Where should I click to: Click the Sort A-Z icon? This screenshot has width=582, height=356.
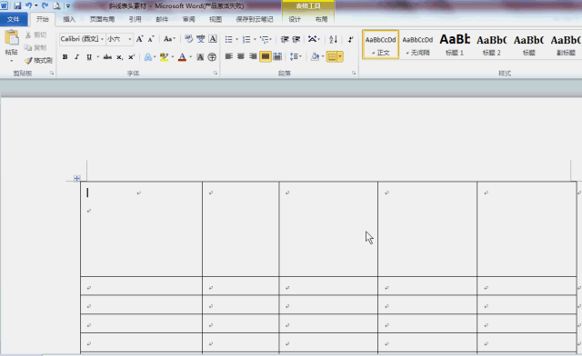tap(334, 39)
